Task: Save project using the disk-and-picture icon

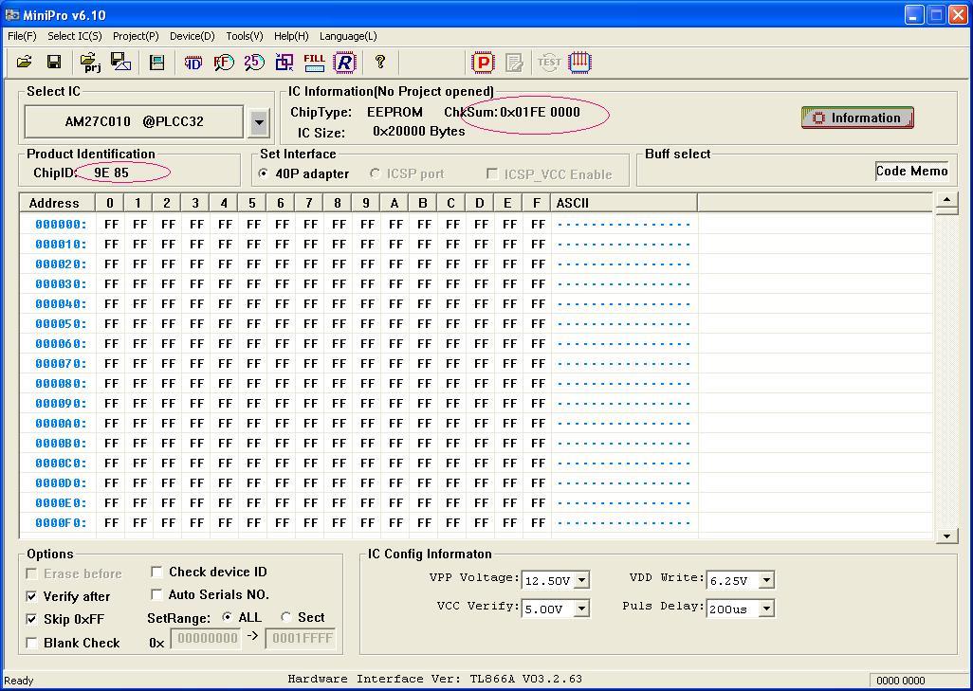Action: [120, 62]
